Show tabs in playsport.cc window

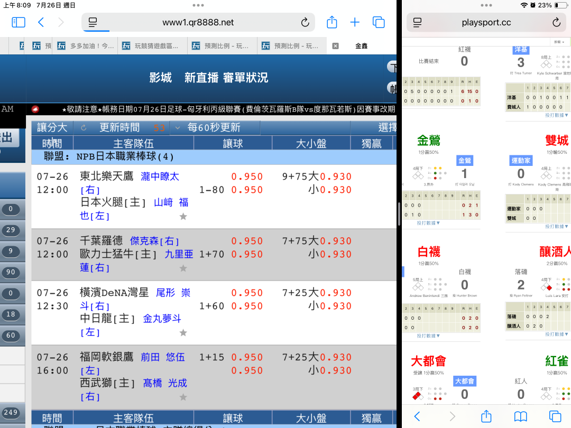[555, 416]
